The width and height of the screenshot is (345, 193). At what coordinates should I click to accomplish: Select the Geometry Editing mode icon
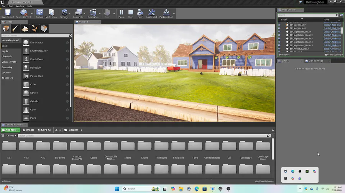pyautogui.click(x=44, y=29)
